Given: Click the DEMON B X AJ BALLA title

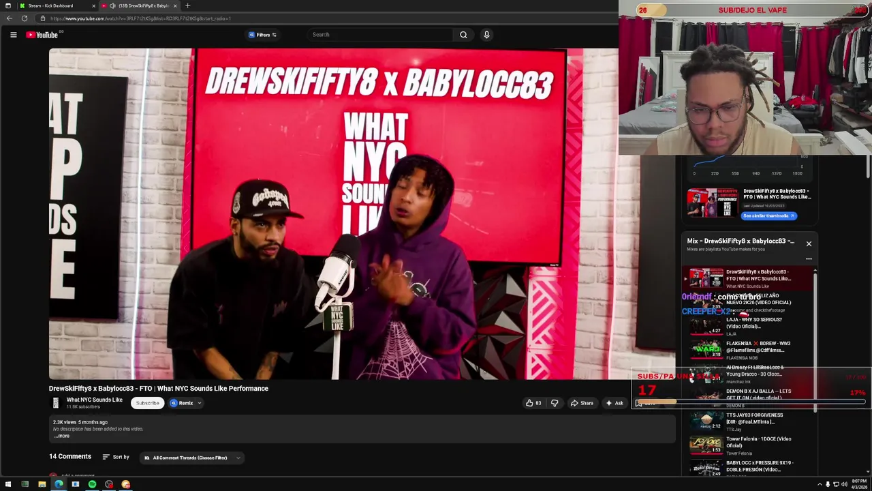Looking at the screenshot, I should pos(758,394).
